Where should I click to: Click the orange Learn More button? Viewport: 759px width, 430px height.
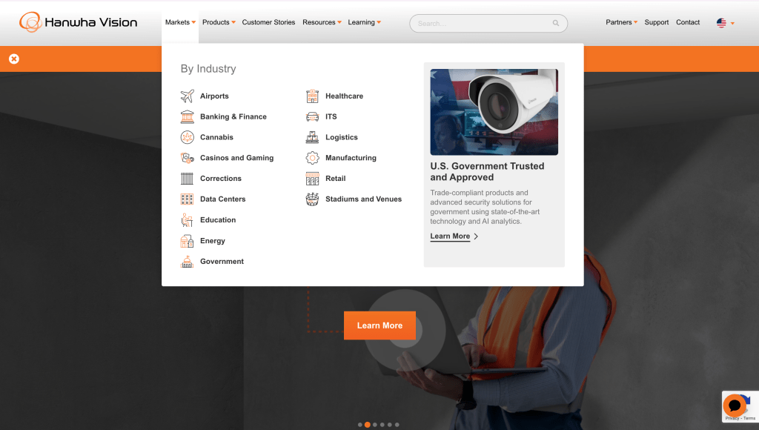[x=379, y=325]
